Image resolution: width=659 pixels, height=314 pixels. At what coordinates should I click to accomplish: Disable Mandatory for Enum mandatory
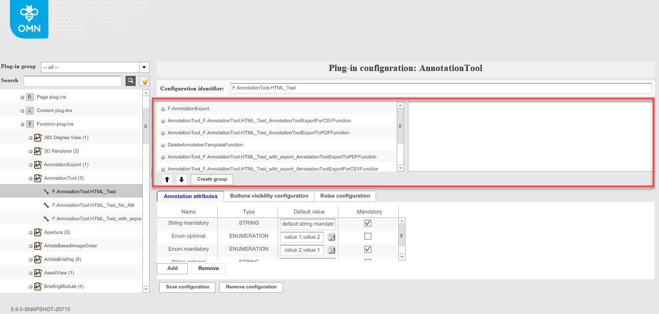coord(367,249)
